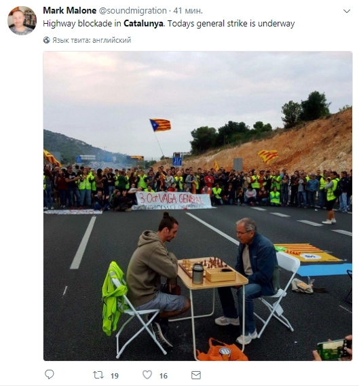Click the chessboard on the table in the photo

pos(204,265)
